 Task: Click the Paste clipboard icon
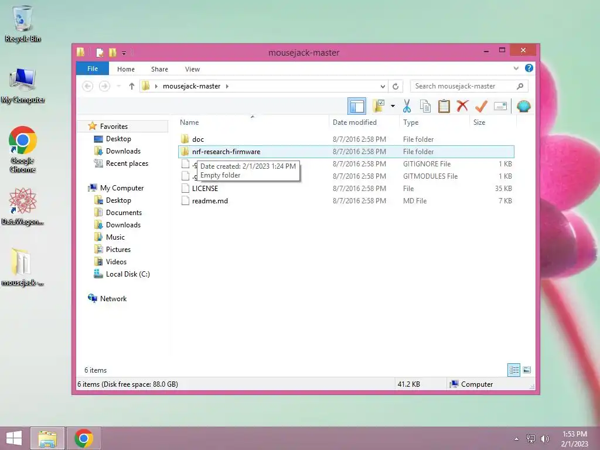(x=444, y=106)
